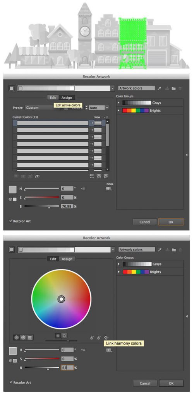Click red S saturation slider in color wheel dialog

42,358
